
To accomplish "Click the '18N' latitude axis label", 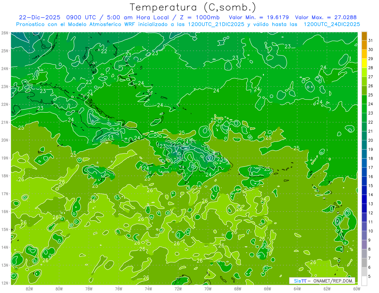I will point(4,176).
